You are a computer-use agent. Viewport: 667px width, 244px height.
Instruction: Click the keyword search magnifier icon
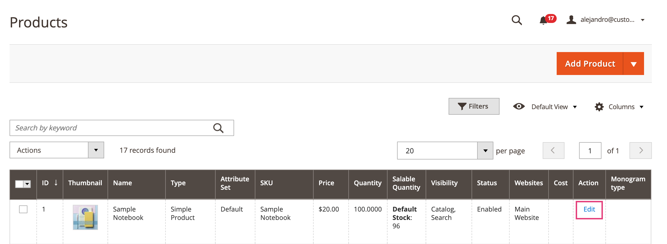(218, 128)
